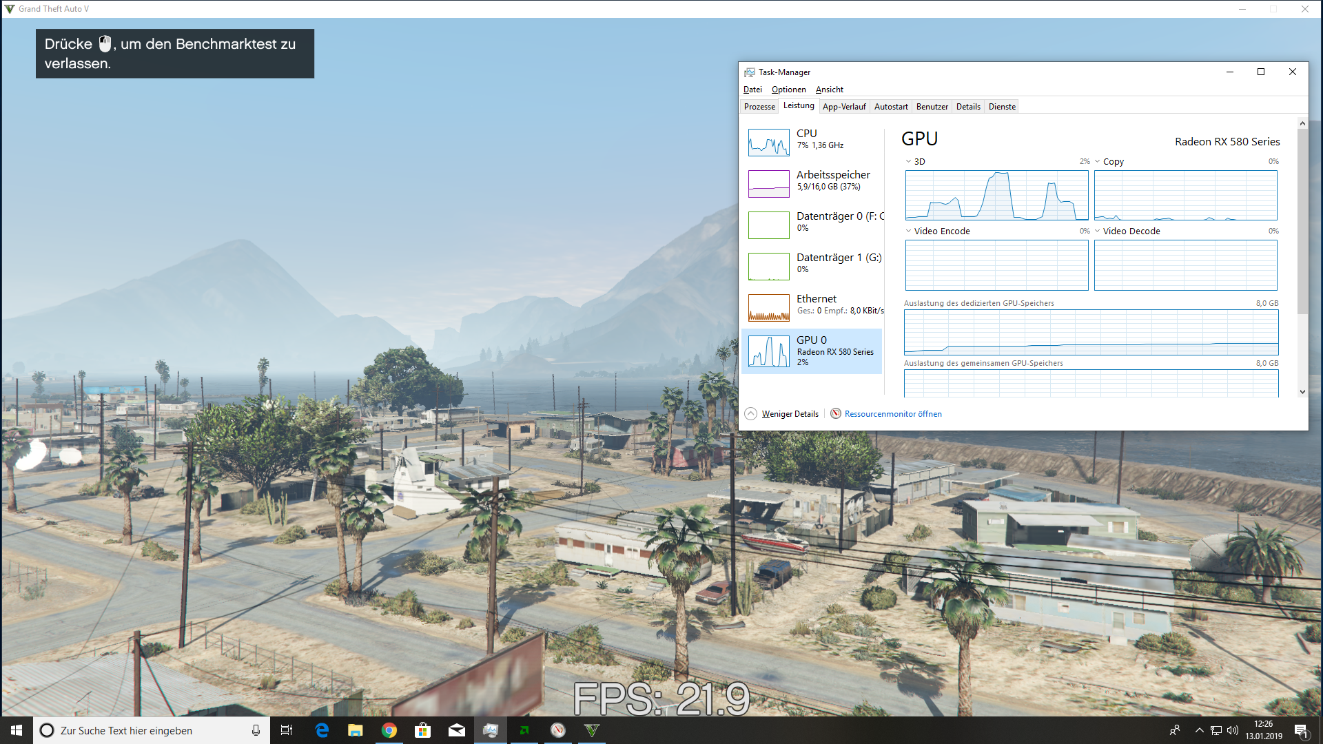Open File Explorer taskbar icon

click(x=356, y=730)
